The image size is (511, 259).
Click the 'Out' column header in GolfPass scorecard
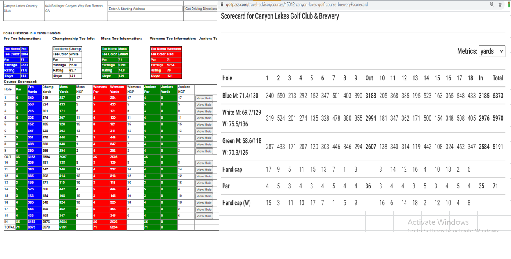click(369, 78)
